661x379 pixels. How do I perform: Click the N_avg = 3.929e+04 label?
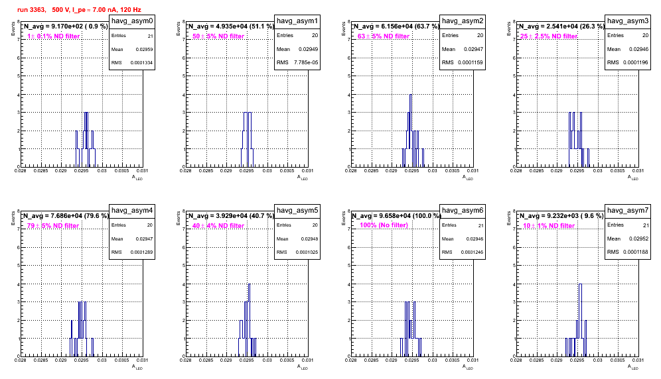pos(230,216)
